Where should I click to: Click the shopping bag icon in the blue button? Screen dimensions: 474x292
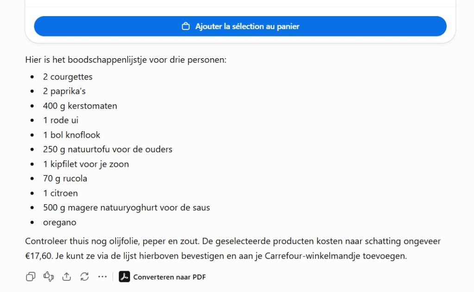(186, 26)
